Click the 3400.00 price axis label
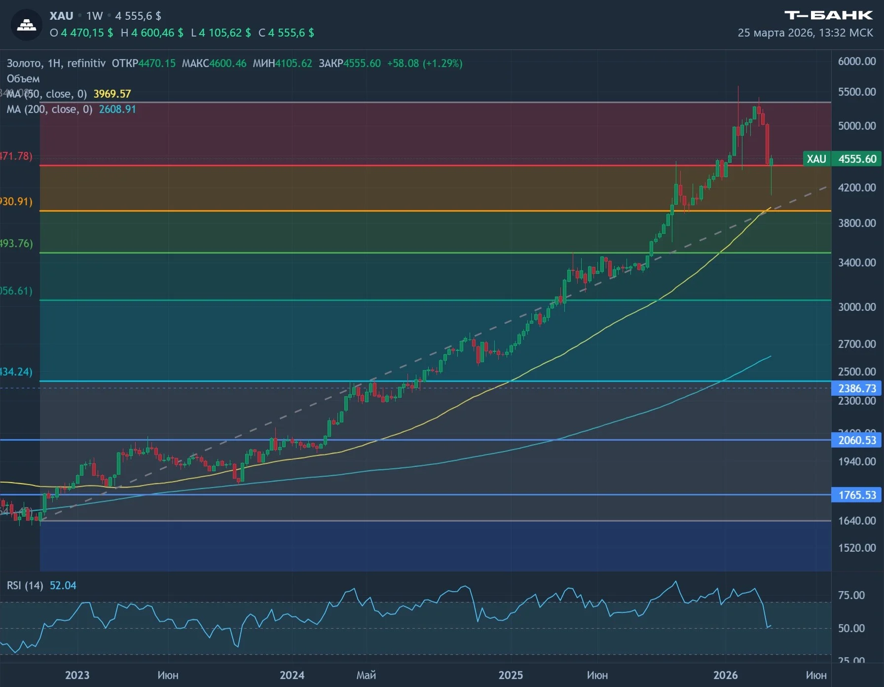Screen dimensions: 884x687 tap(857, 263)
